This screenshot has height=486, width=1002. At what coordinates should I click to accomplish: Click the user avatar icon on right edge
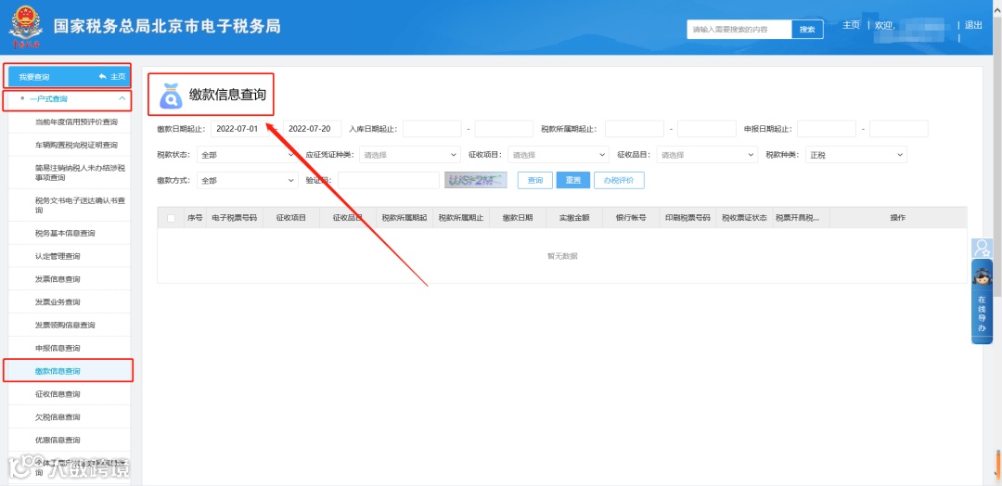click(982, 248)
